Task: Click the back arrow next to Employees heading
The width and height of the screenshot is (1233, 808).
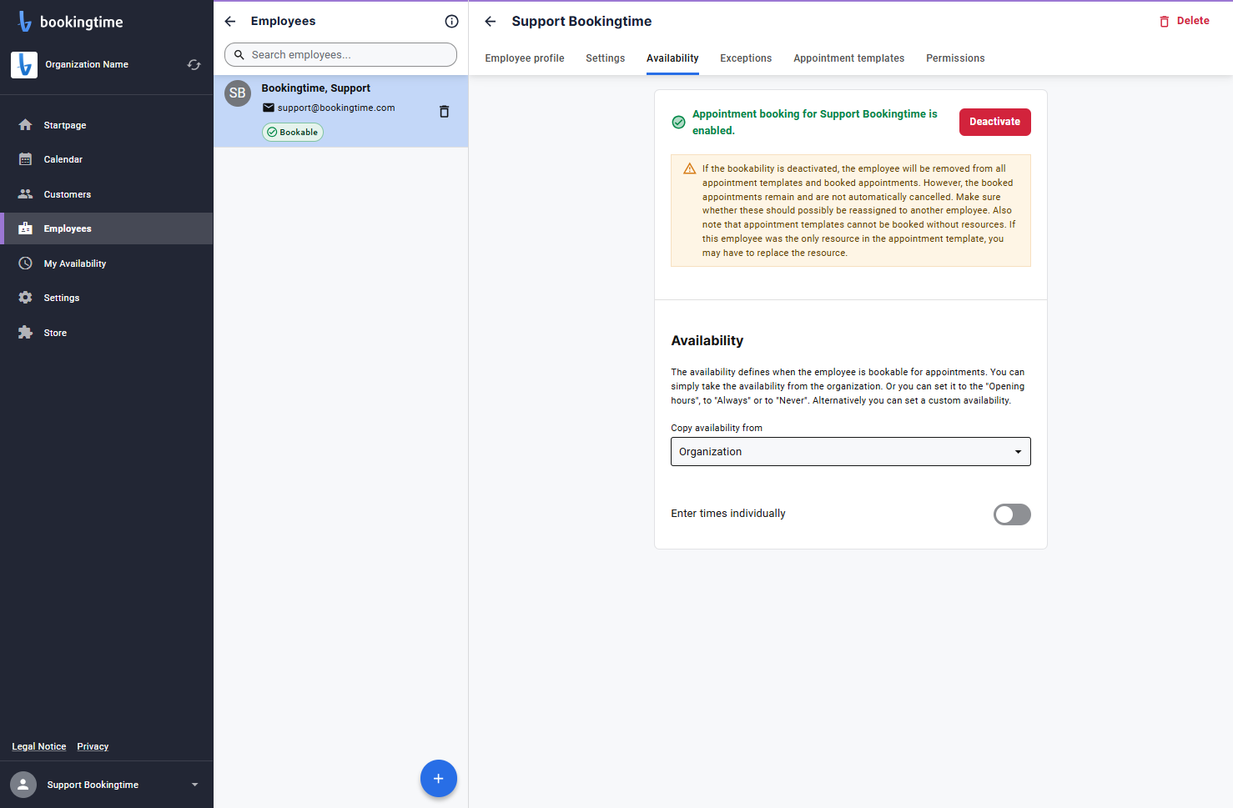Action: point(230,22)
